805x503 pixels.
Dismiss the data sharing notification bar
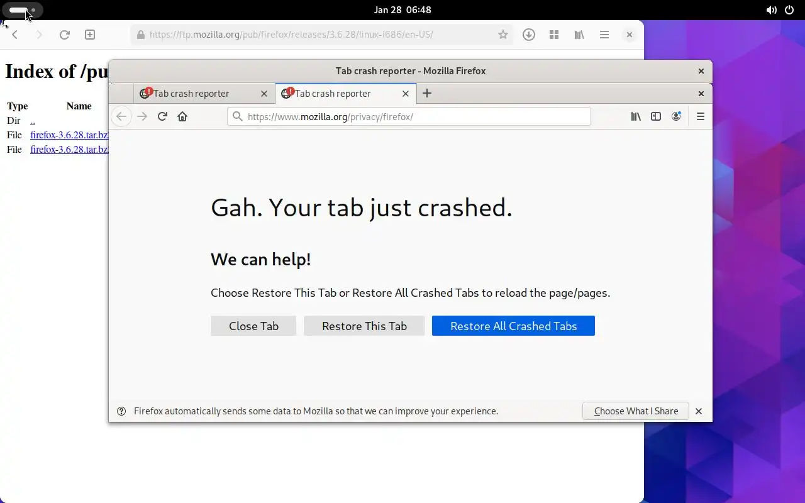[x=699, y=411]
